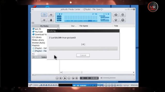
Task: Click the Working dialog progress bar
Action: (83, 49)
